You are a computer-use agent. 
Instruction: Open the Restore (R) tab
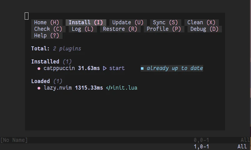(x=120, y=29)
